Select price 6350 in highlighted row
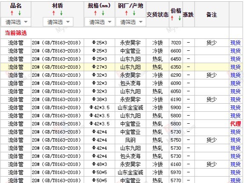244x183 pixels. pyautogui.click(x=176, y=67)
